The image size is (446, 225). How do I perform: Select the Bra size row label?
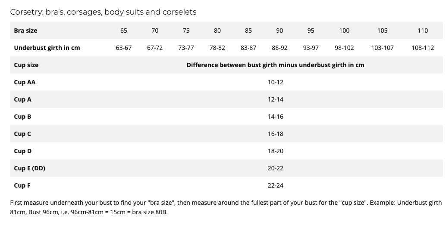click(25, 31)
